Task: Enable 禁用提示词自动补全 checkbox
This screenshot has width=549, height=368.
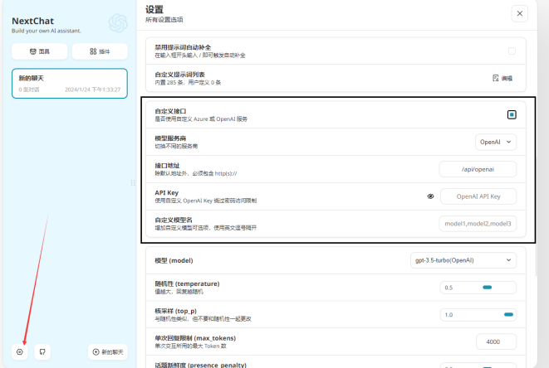Action: pyautogui.click(x=512, y=51)
